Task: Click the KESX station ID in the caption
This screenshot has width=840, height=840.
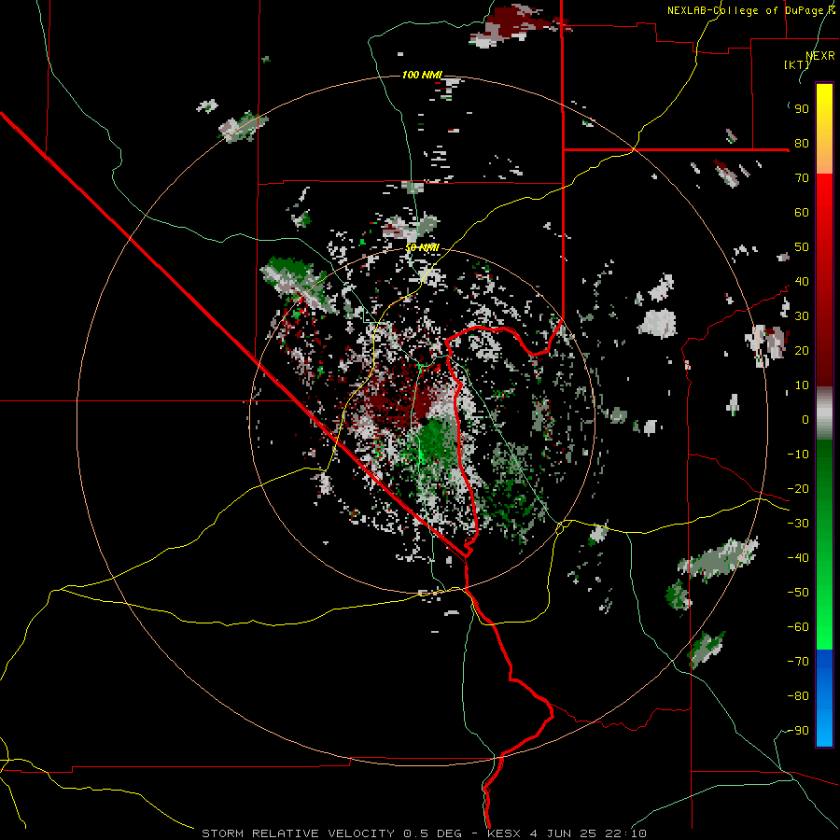Action: coord(505,833)
